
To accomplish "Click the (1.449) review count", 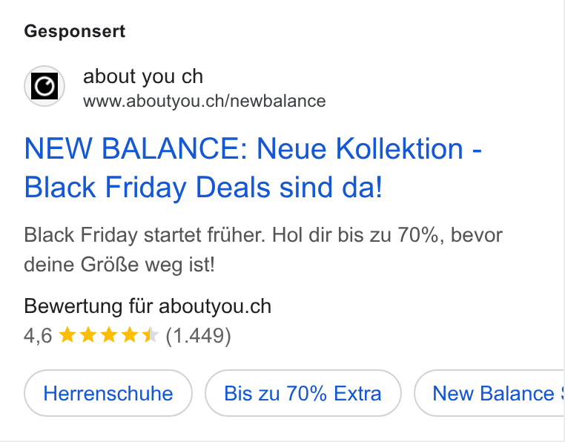I will pos(198,336).
